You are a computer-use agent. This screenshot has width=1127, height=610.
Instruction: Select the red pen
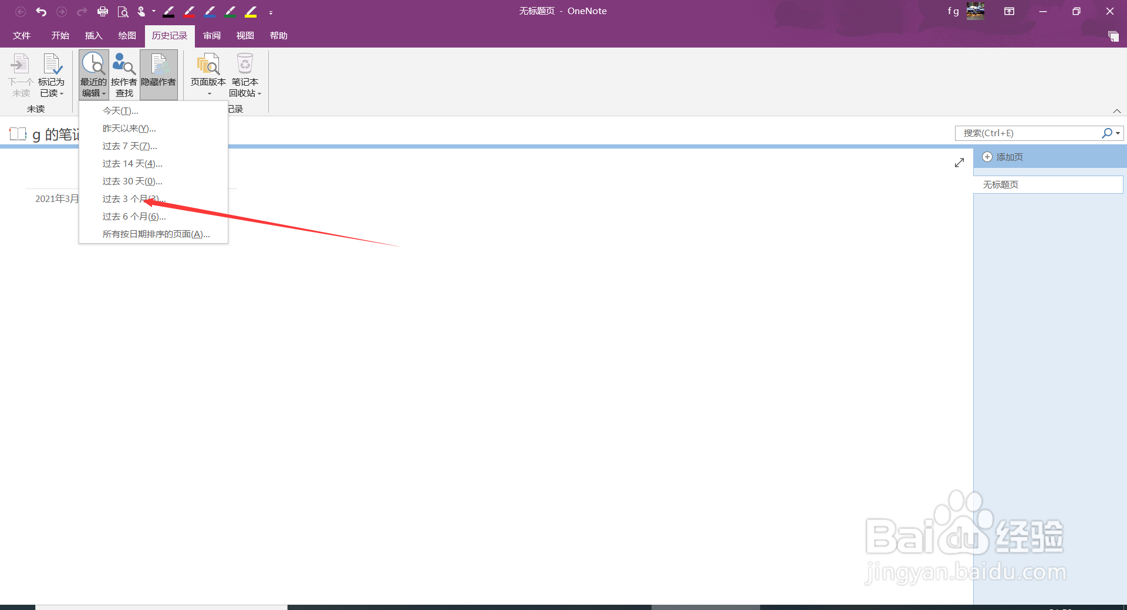point(189,11)
